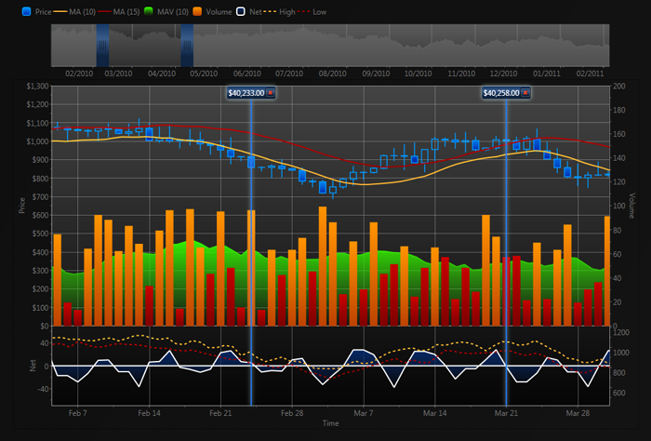Screen dimensions: 651x441
Task: Click the Mar 14 time axis label
Action: click(x=434, y=413)
